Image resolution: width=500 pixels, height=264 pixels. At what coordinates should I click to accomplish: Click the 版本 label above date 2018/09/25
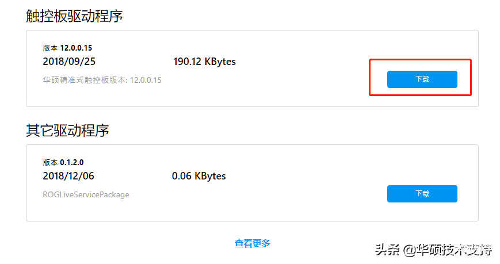click(x=50, y=48)
